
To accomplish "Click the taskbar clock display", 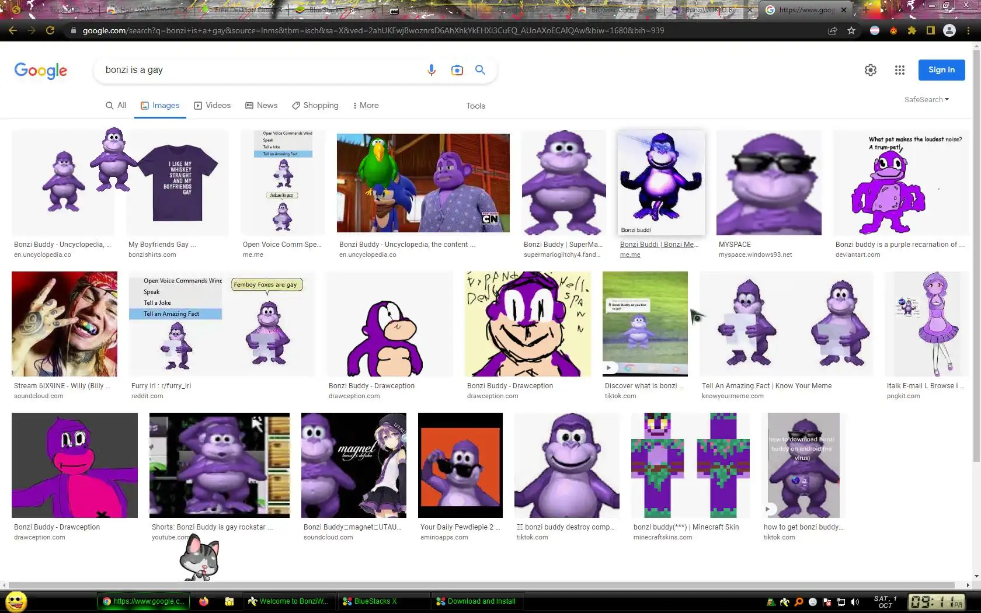I will pyautogui.click(x=936, y=602).
